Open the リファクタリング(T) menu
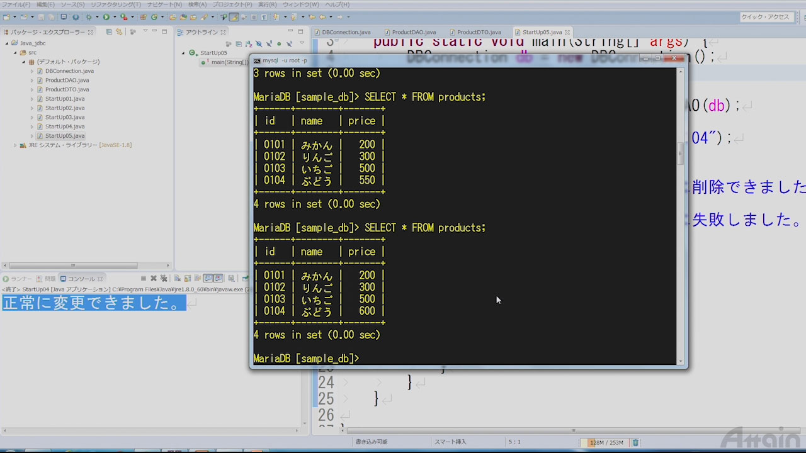The height and width of the screenshot is (453, 806). click(x=116, y=4)
